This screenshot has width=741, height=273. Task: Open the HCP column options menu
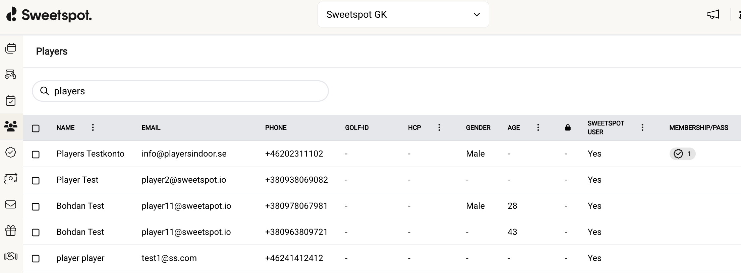(439, 127)
